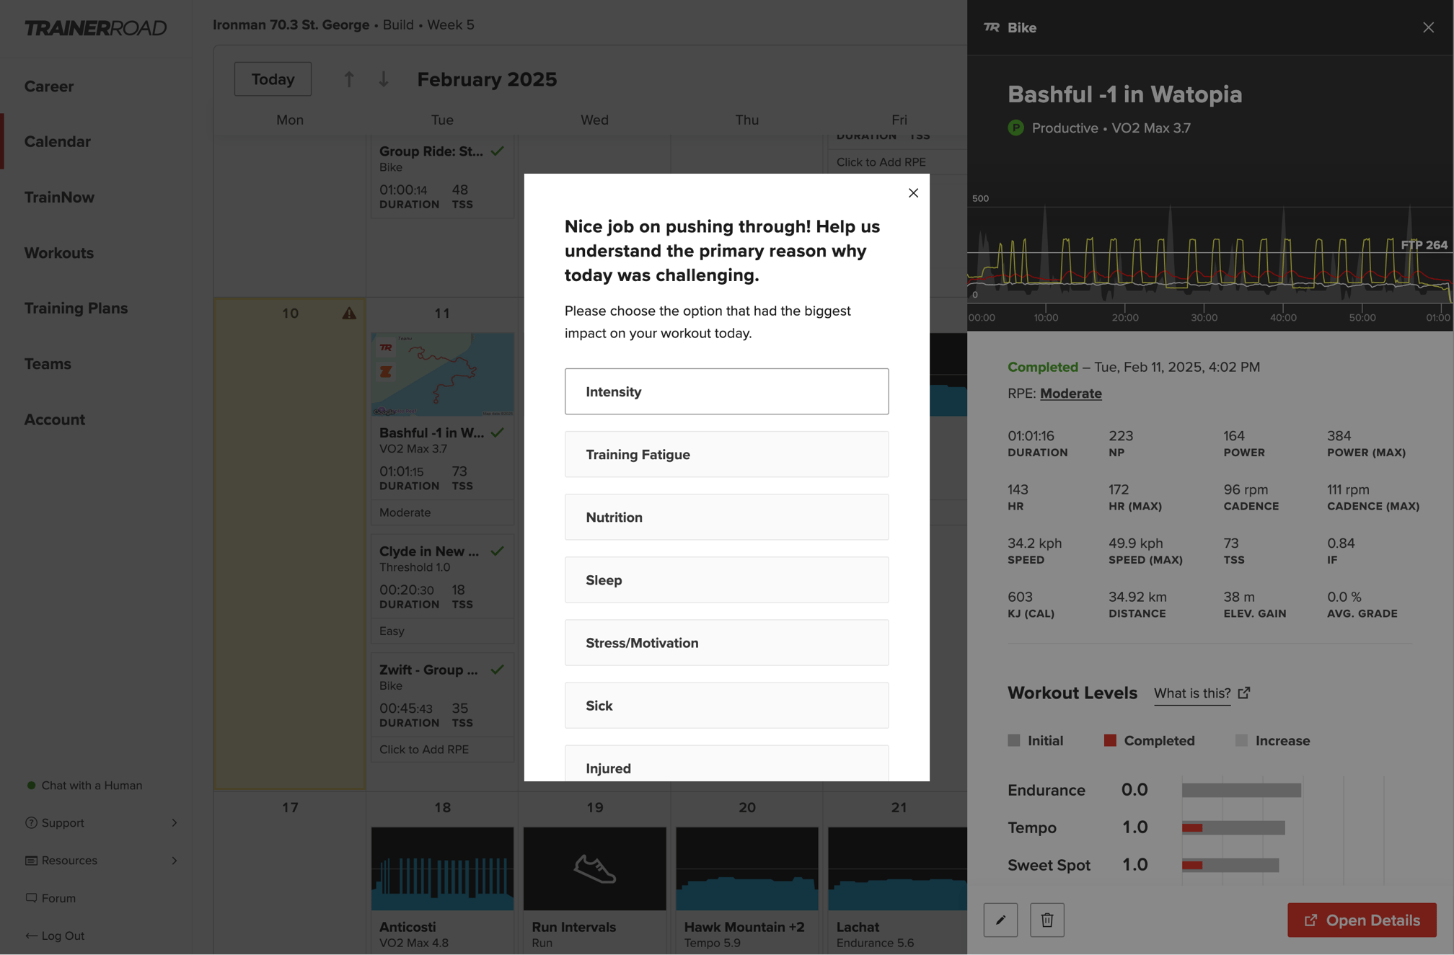The height and width of the screenshot is (955, 1454).
Task: Click the Increase legend swatch
Action: tap(1241, 740)
